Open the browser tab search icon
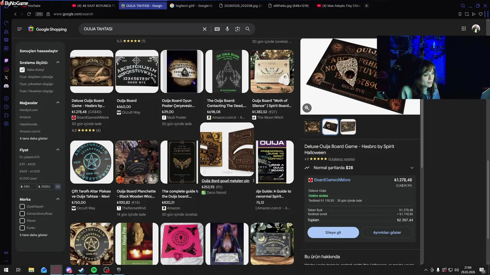The width and height of the screenshot is (490, 275). click(463, 6)
